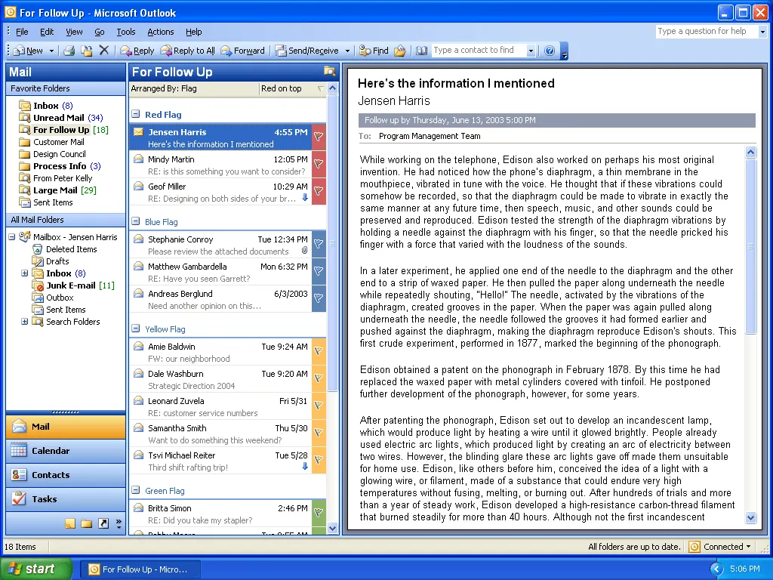This screenshot has width=773, height=580.
Task: Open Shortcuts icon in navigation pane
Action: (x=103, y=523)
